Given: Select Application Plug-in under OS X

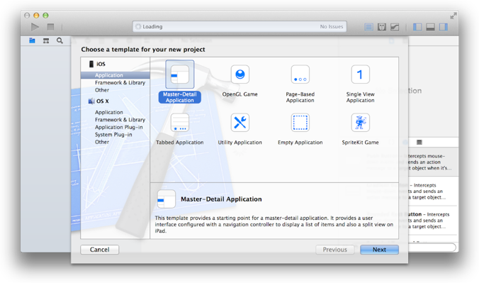Looking at the screenshot, I should 119,127.
